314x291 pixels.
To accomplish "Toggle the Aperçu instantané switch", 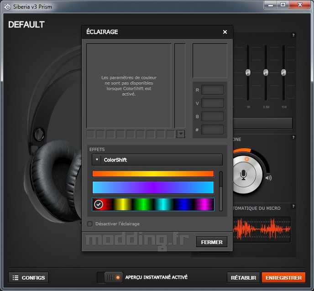I will (110, 277).
